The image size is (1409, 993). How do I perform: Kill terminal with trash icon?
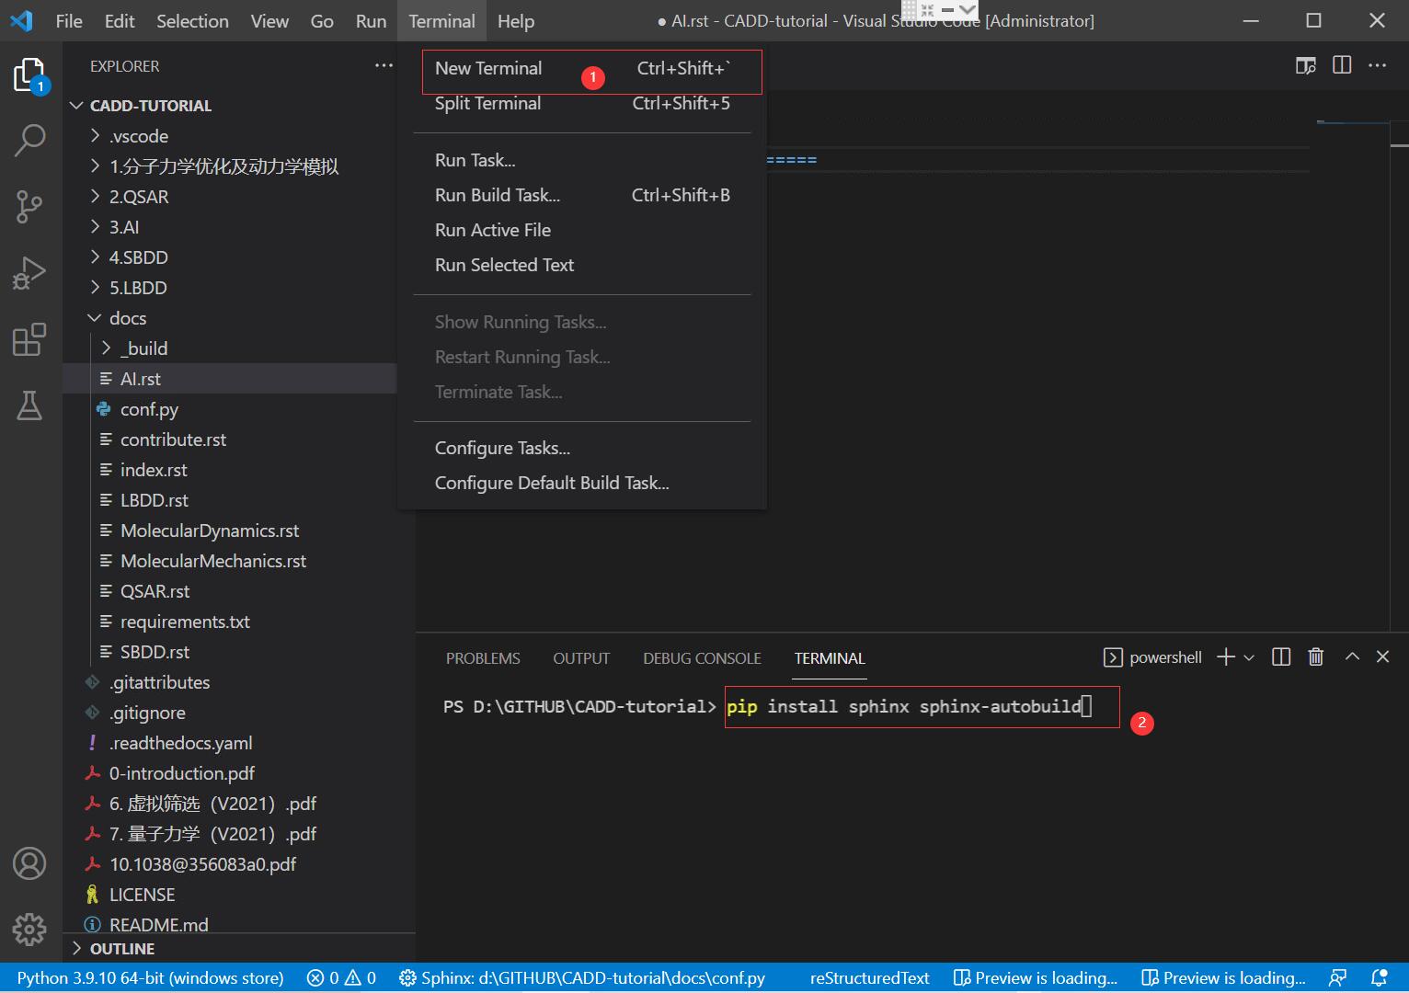[1316, 657]
